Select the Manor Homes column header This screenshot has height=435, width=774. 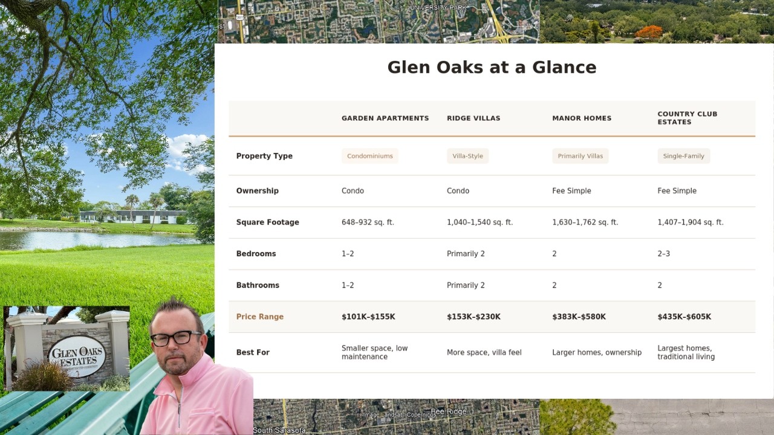[582, 118]
